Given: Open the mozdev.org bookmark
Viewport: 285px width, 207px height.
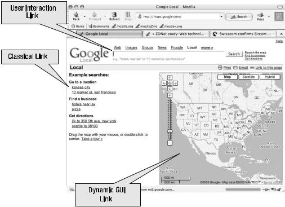Looking at the screenshot, I should click(x=171, y=27).
